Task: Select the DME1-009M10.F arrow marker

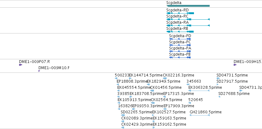Action: 39,71
